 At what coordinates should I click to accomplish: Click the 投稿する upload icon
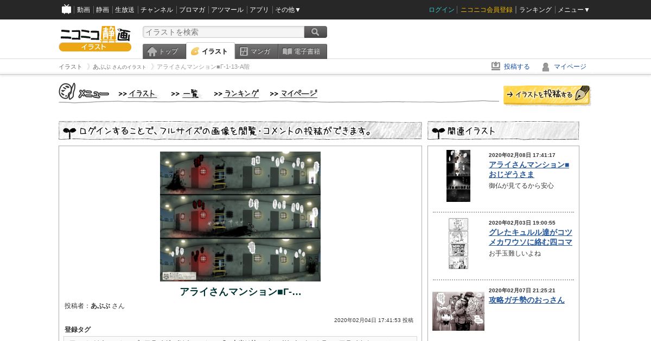pyautogui.click(x=496, y=66)
